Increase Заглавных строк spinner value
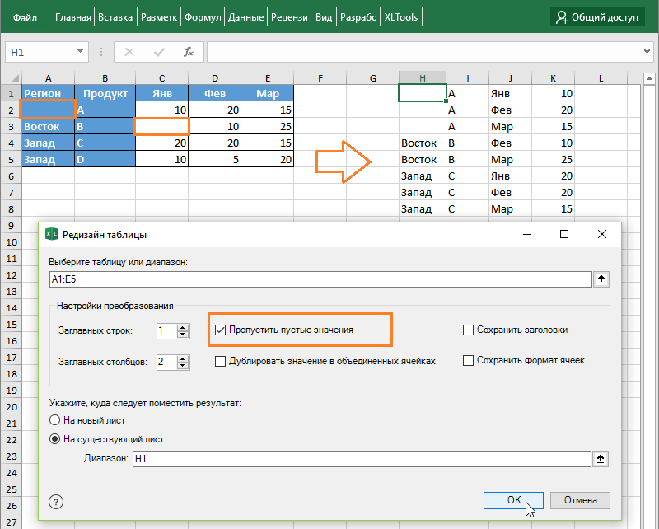 click(x=185, y=326)
